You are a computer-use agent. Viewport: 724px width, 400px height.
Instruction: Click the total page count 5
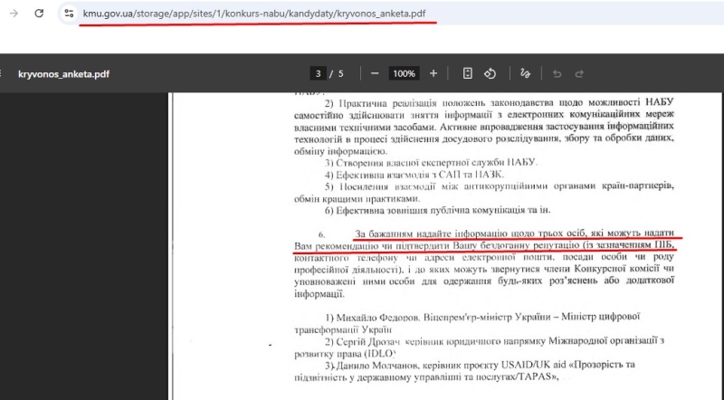(341, 73)
